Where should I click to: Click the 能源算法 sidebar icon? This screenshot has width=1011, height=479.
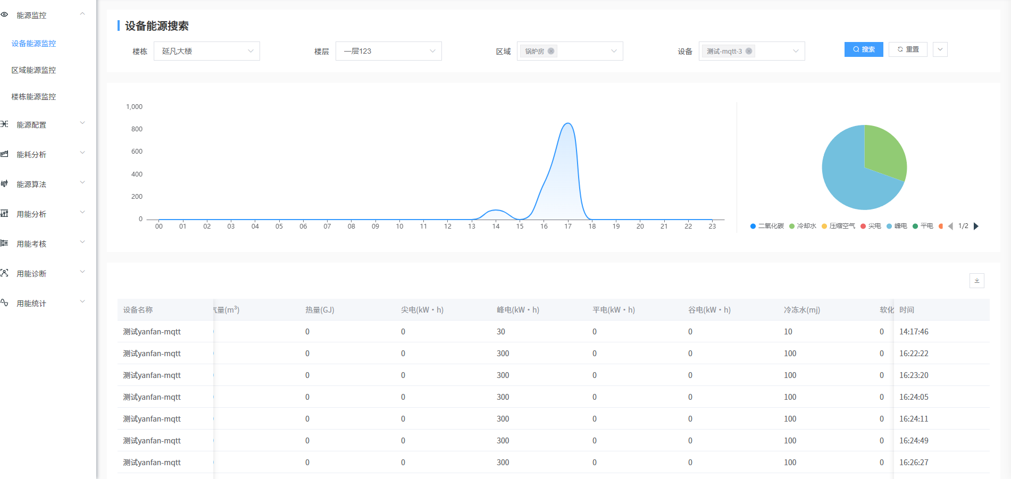4,183
